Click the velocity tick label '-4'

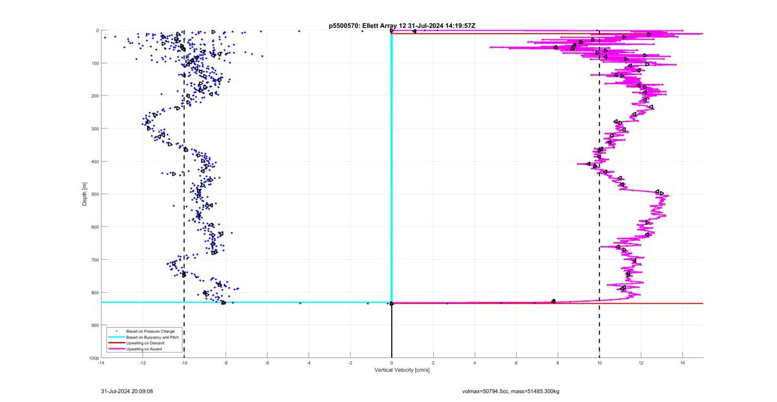(309, 363)
